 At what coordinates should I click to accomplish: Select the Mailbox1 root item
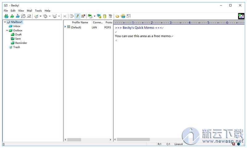17,22
